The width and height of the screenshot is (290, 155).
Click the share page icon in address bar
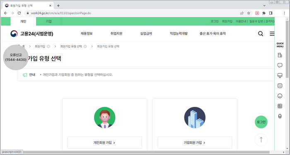(242, 13)
